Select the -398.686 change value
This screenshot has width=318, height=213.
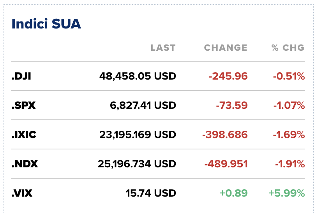225,135
